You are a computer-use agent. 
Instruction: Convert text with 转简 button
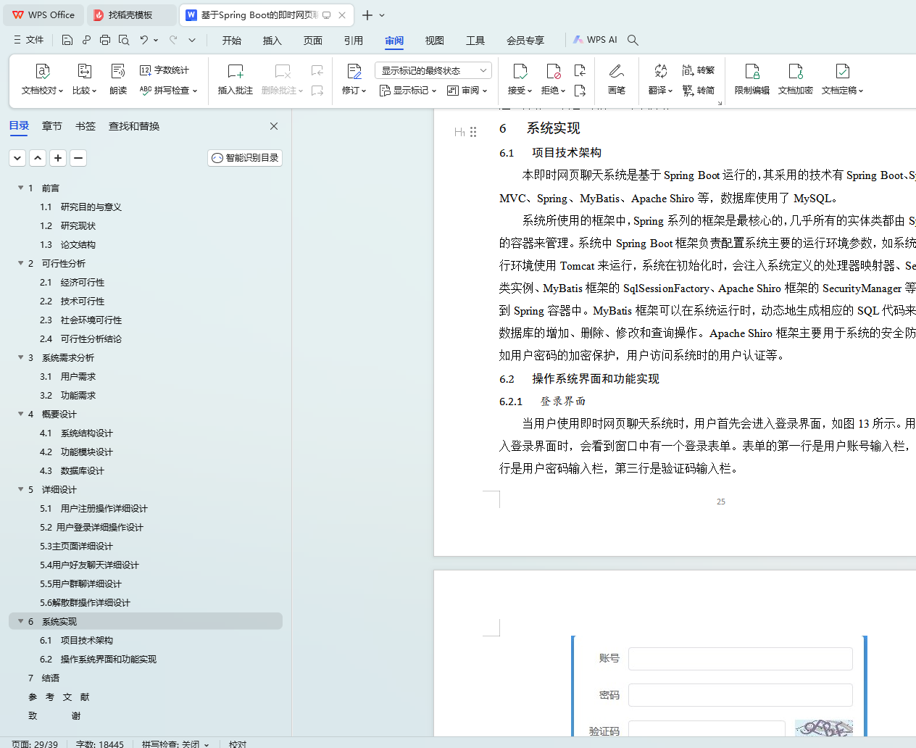coord(699,91)
